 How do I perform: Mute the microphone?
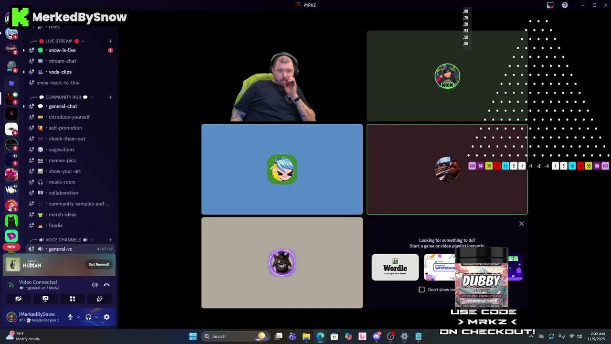70,317
